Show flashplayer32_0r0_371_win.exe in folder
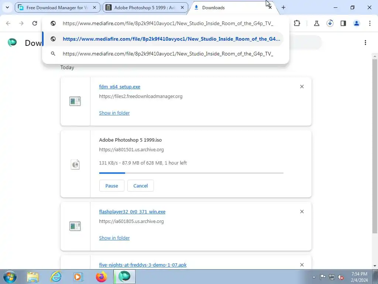 114,238
